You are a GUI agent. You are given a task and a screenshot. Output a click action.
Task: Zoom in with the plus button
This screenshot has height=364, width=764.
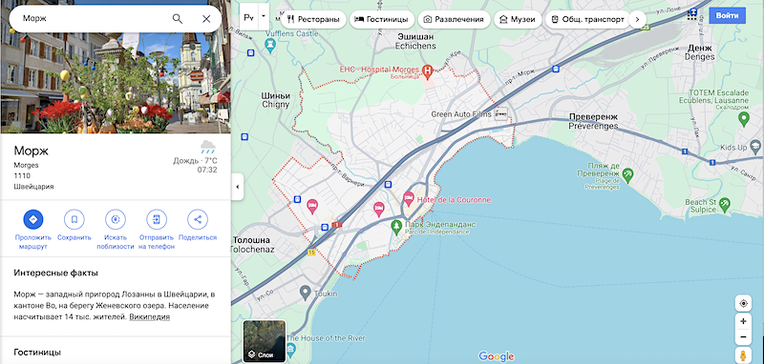coord(744,321)
